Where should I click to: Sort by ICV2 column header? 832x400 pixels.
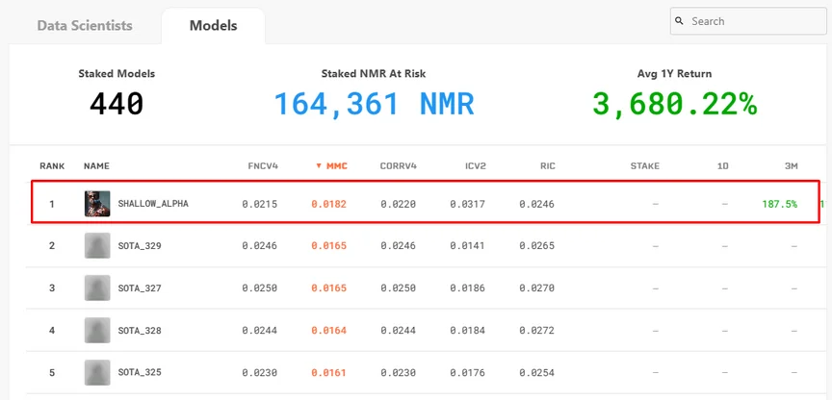(474, 165)
